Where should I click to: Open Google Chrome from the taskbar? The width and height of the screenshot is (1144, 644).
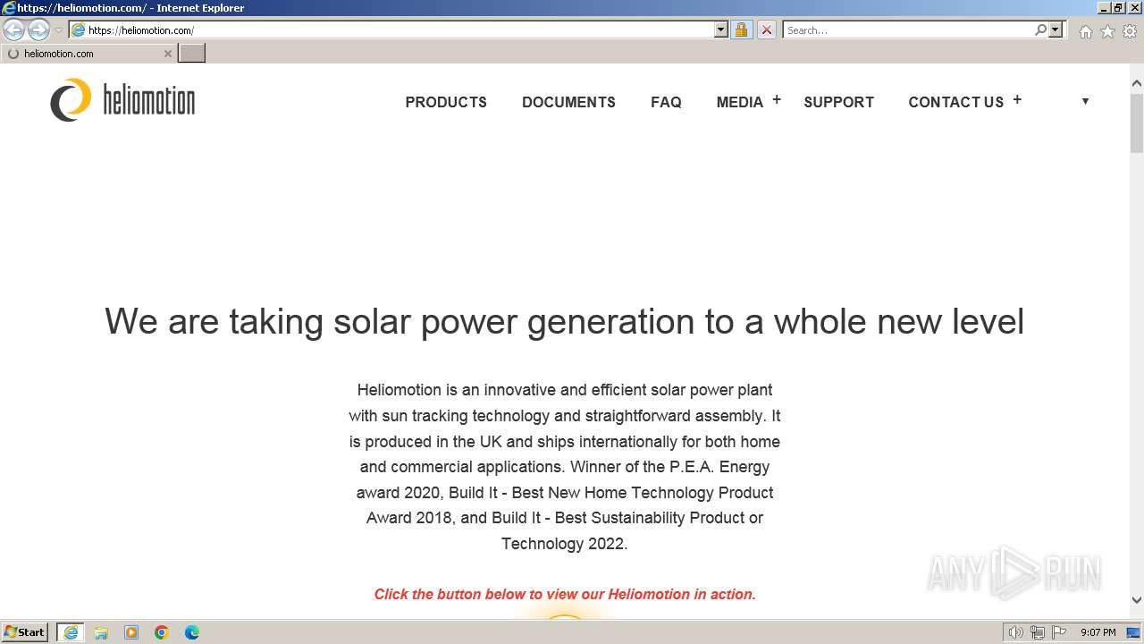(162, 632)
